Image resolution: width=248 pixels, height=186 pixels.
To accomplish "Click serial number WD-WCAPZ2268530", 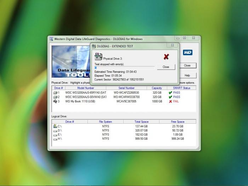I will (x=126, y=93).
